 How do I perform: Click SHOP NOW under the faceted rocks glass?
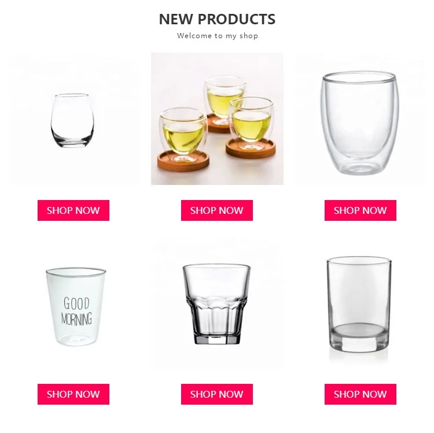[217, 394]
